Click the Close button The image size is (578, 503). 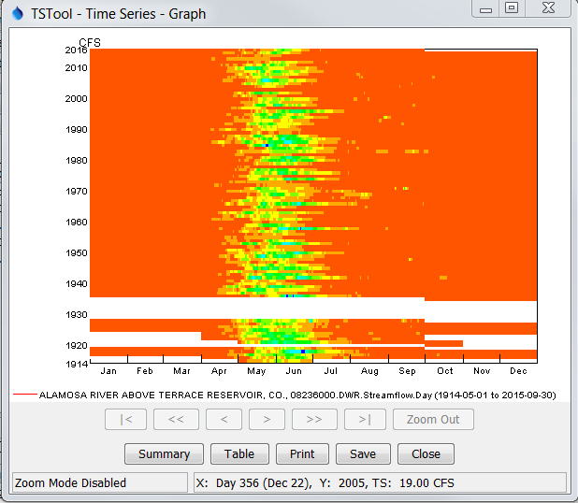[426, 454]
